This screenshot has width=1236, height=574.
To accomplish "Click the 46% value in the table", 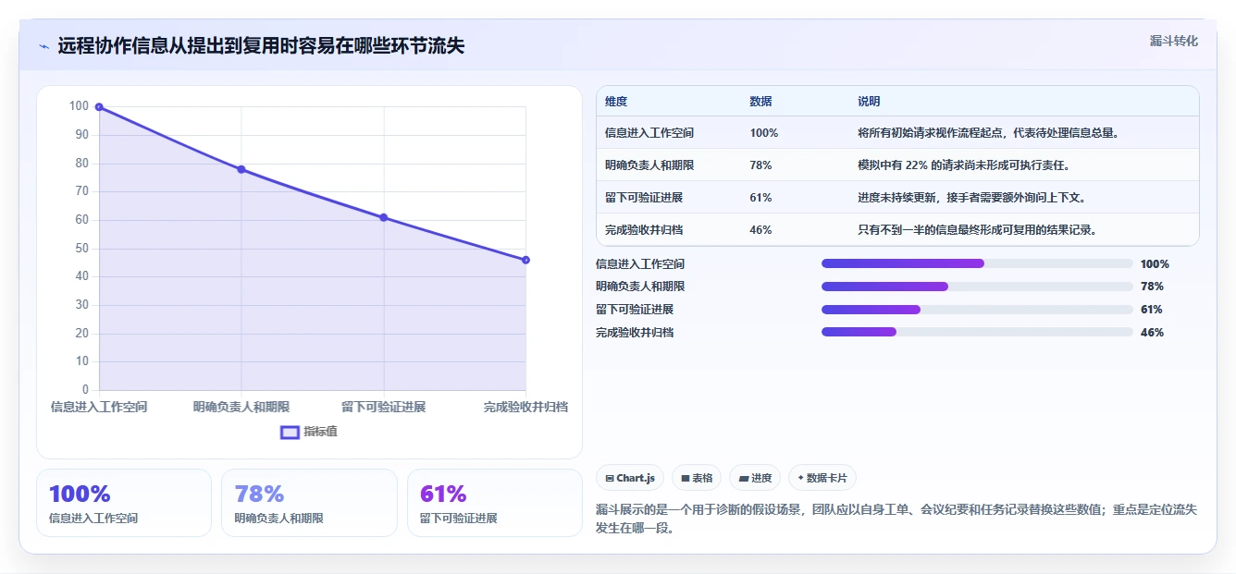I will click(x=760, y=230).
